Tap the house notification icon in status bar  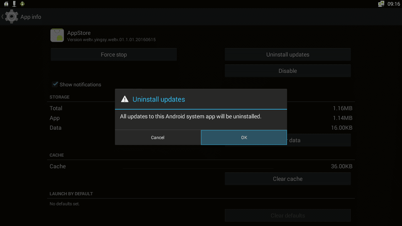point(6,4)
